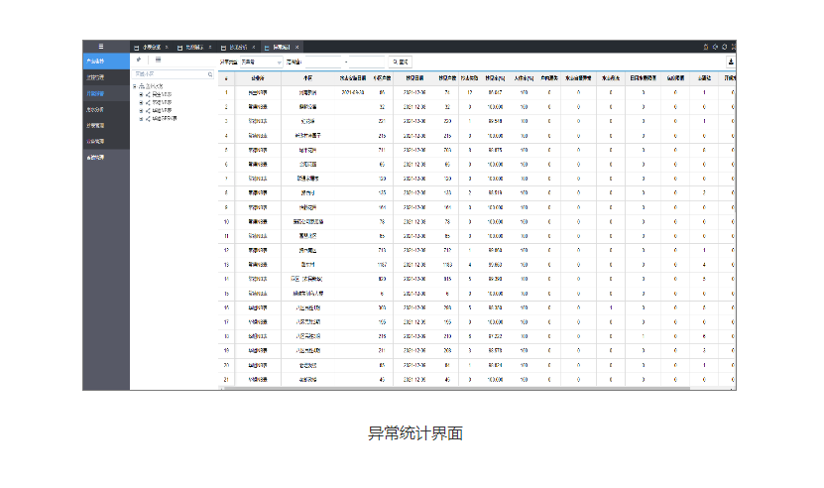
Task: Click the download/export icon above the table
Action: click(731, 62)
